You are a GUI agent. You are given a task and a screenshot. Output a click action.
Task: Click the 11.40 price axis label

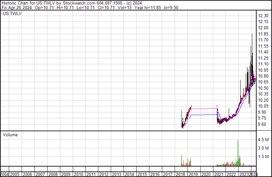pyautogui.click(x=263, y=52)
